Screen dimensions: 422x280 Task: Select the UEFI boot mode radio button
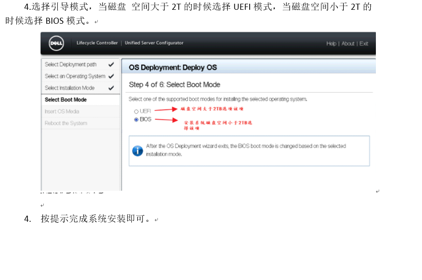(136, 111)
